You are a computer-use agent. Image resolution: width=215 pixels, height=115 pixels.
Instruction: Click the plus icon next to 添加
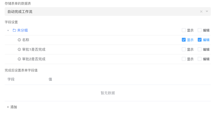[x=8, y=107]
